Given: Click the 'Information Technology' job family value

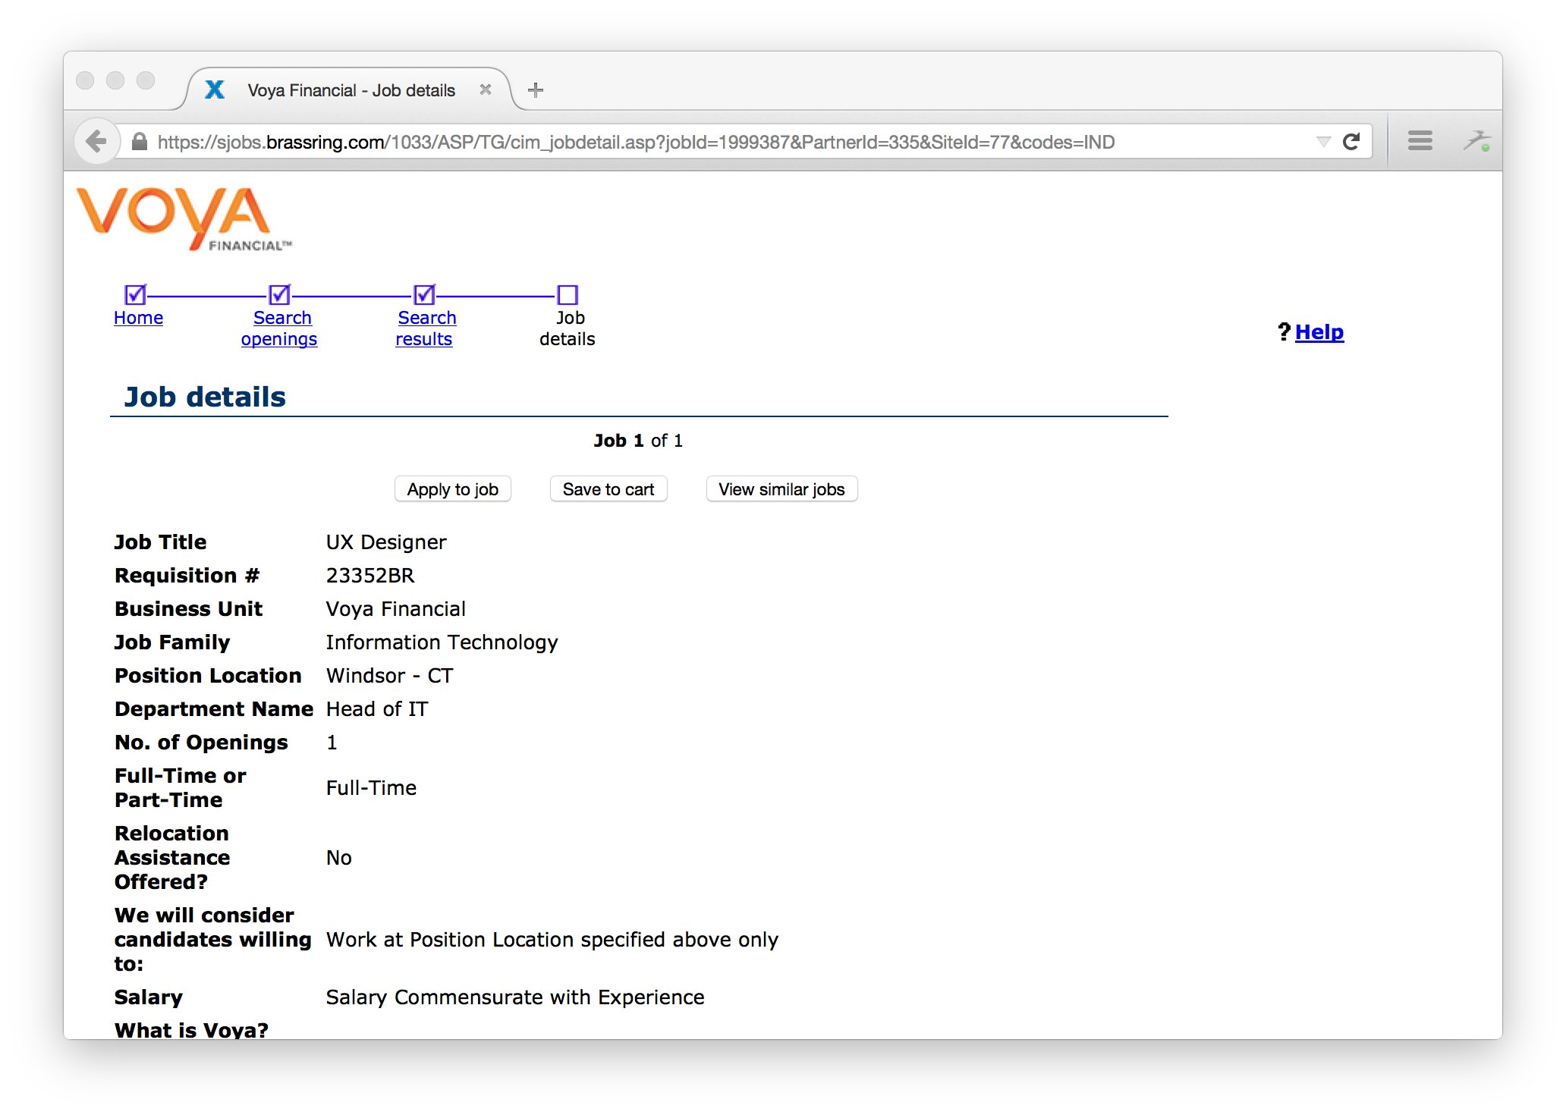Looking at the screenshot, I should tap(442, 642).
